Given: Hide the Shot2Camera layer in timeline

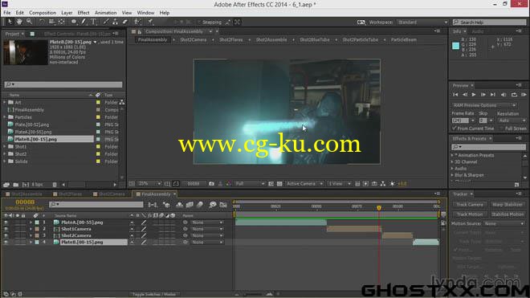Looking at the screenshot, I should (6, 235).
